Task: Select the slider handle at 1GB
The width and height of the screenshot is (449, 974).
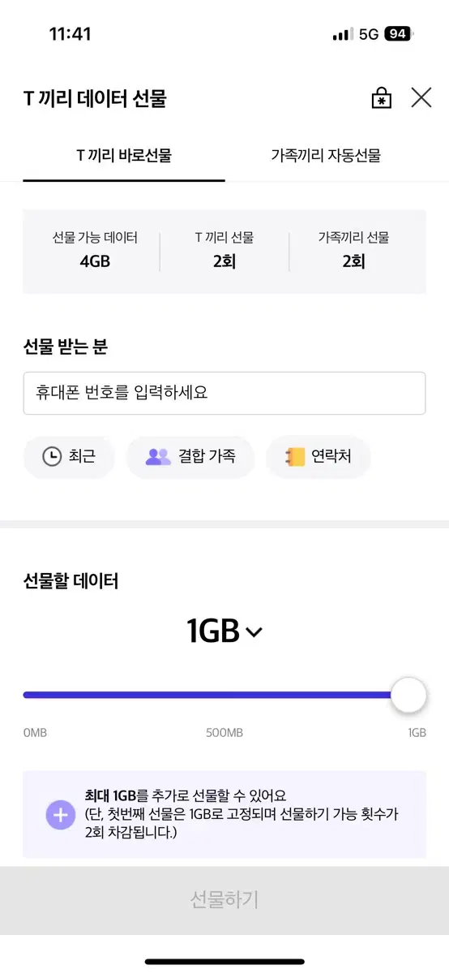Action: coord(408,696)
